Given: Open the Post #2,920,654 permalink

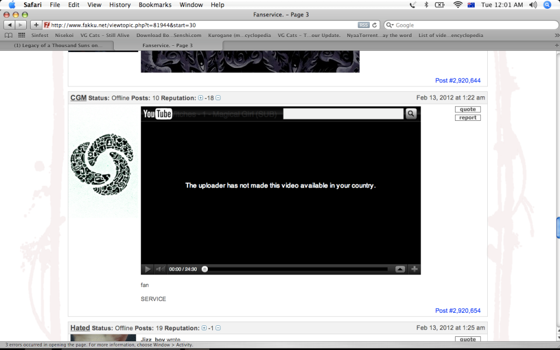Looking at the screenshot, I should 458,311.
